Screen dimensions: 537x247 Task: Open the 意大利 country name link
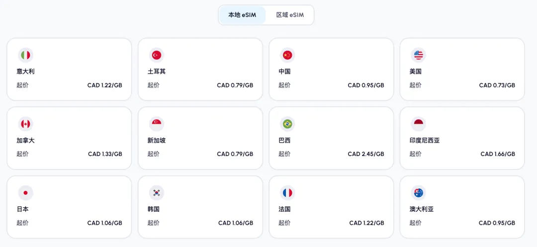click(25, 72)
